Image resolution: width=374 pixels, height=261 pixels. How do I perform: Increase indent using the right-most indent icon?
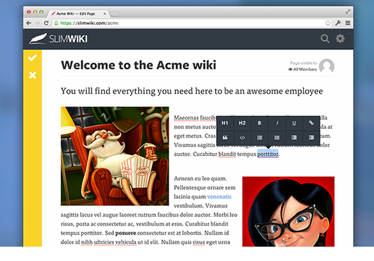pos(311,138)
